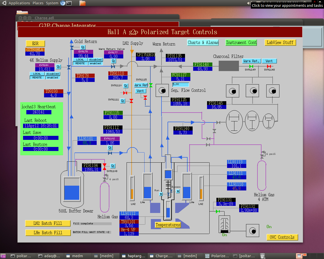This screenshot has width=324, height=259.
Task: Set EV9180 to REMOTE mode
Action: click(x=37, y=78)
